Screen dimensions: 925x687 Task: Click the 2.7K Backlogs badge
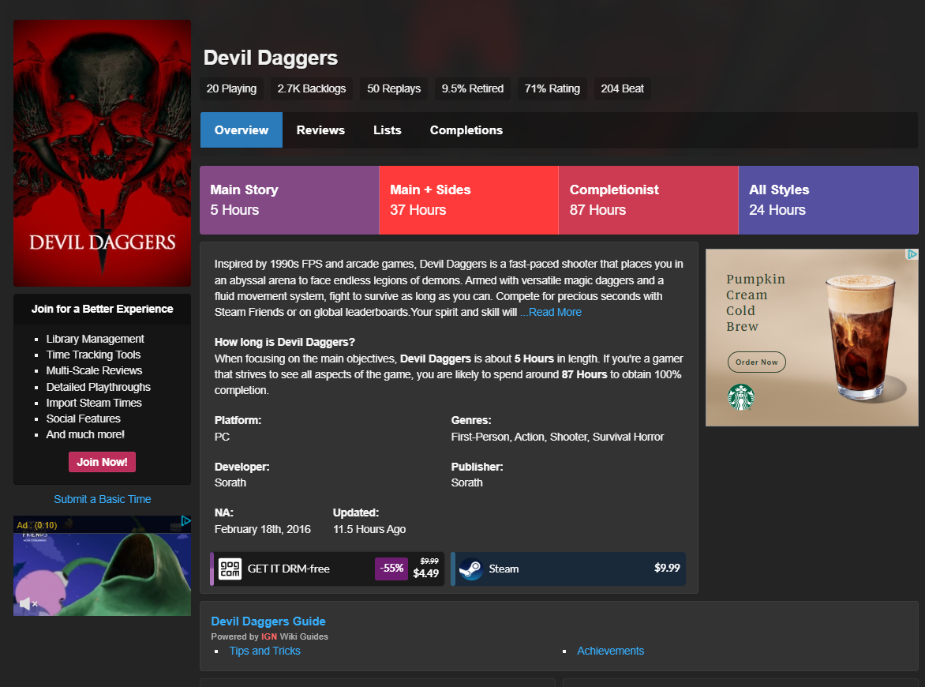coord(312,88)
